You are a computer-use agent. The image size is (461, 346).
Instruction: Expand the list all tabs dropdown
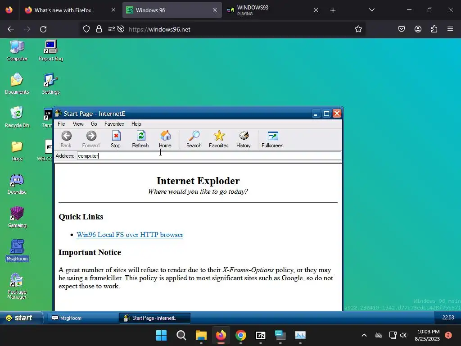(371, 10)
